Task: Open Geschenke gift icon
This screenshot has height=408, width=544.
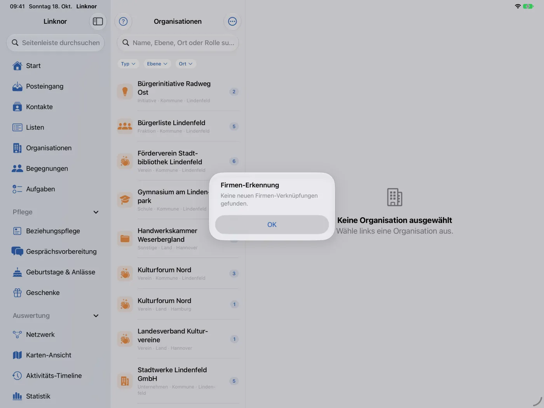Action: [x=17, y=293]
